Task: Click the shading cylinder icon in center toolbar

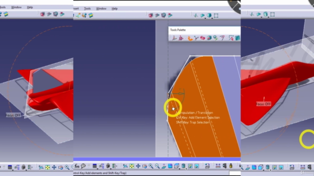Action: coord(183,166)
